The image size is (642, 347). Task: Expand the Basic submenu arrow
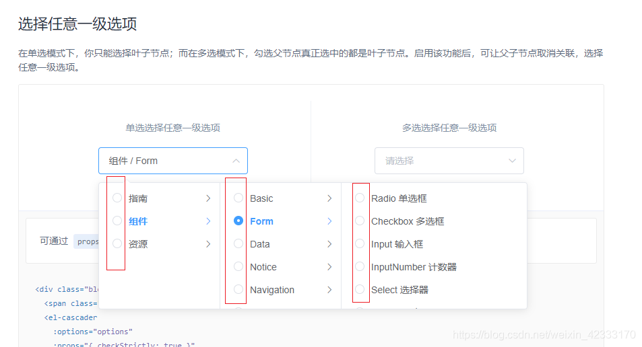pyautogui.click(x=329, y=198)
